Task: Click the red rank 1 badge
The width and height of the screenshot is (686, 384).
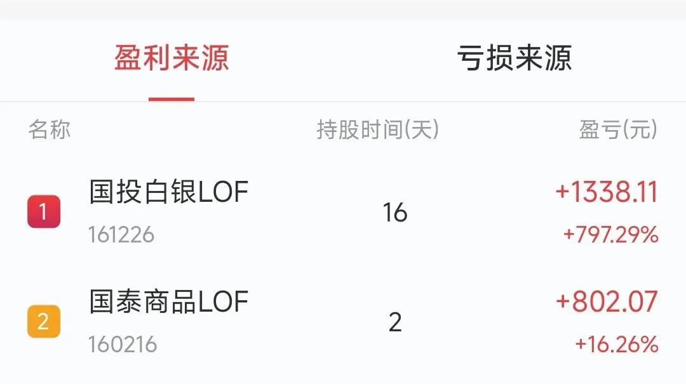Action: pos(44,212)
